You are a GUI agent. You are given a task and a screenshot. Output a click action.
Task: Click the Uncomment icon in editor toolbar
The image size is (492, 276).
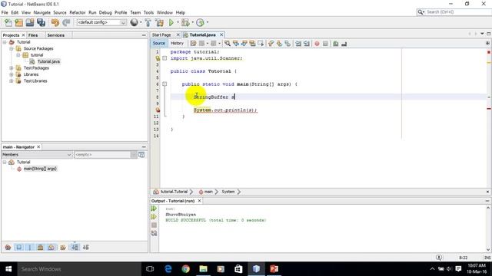click(344, 44)
